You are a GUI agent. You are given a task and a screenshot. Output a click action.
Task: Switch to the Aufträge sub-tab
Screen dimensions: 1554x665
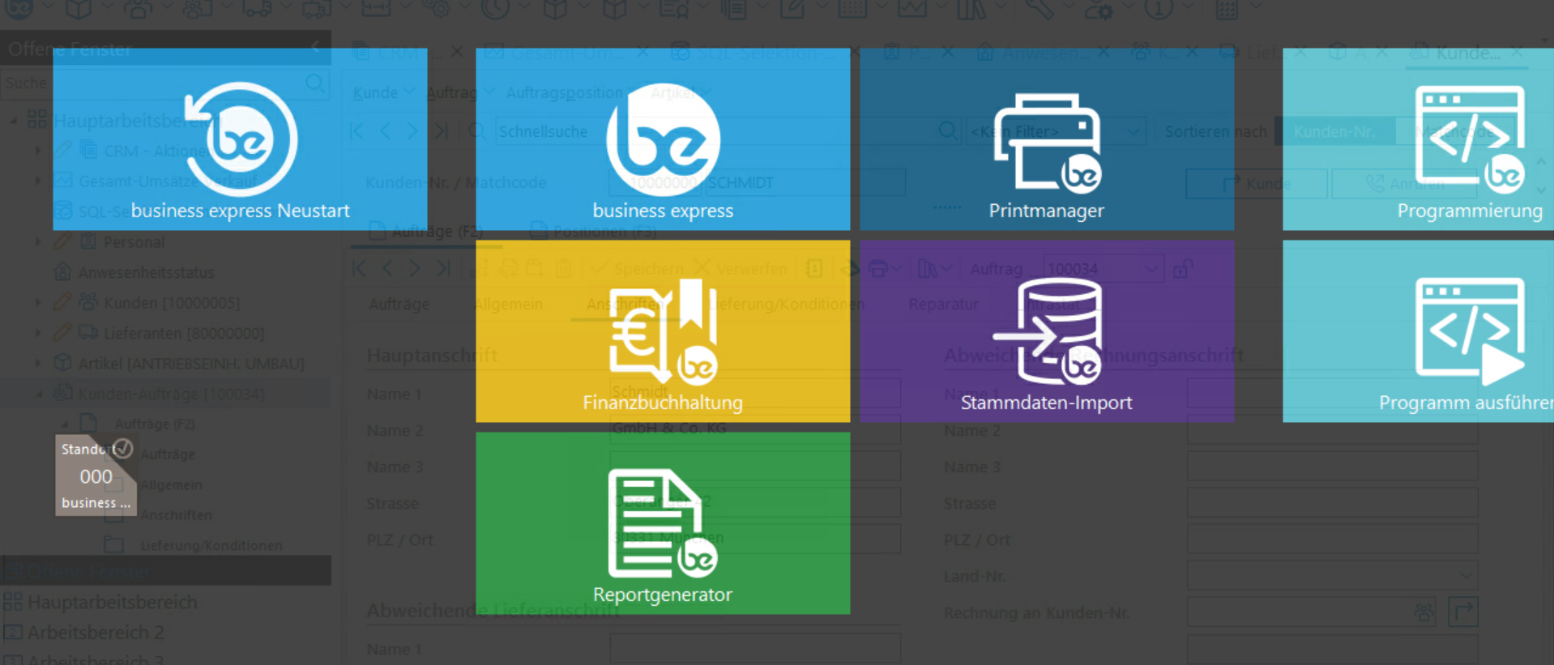click(399, 305)
